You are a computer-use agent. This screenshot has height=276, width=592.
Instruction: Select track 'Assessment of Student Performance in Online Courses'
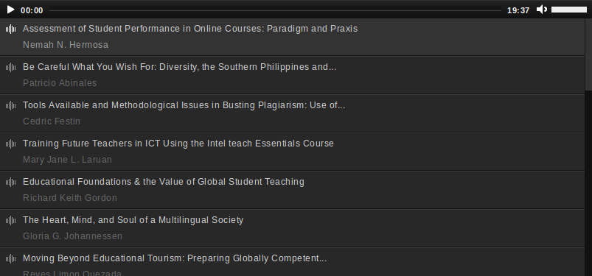coord(292,37)
